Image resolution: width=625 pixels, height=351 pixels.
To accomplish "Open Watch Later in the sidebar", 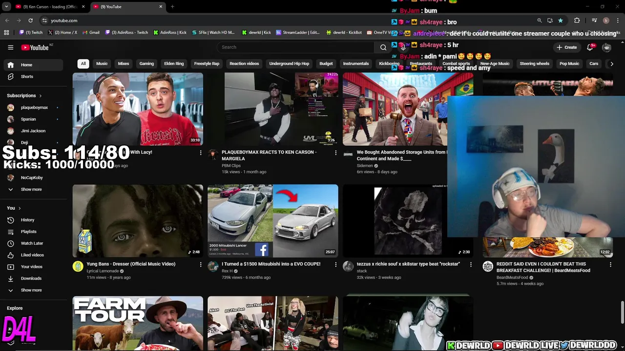I will (x=32, y=243).
